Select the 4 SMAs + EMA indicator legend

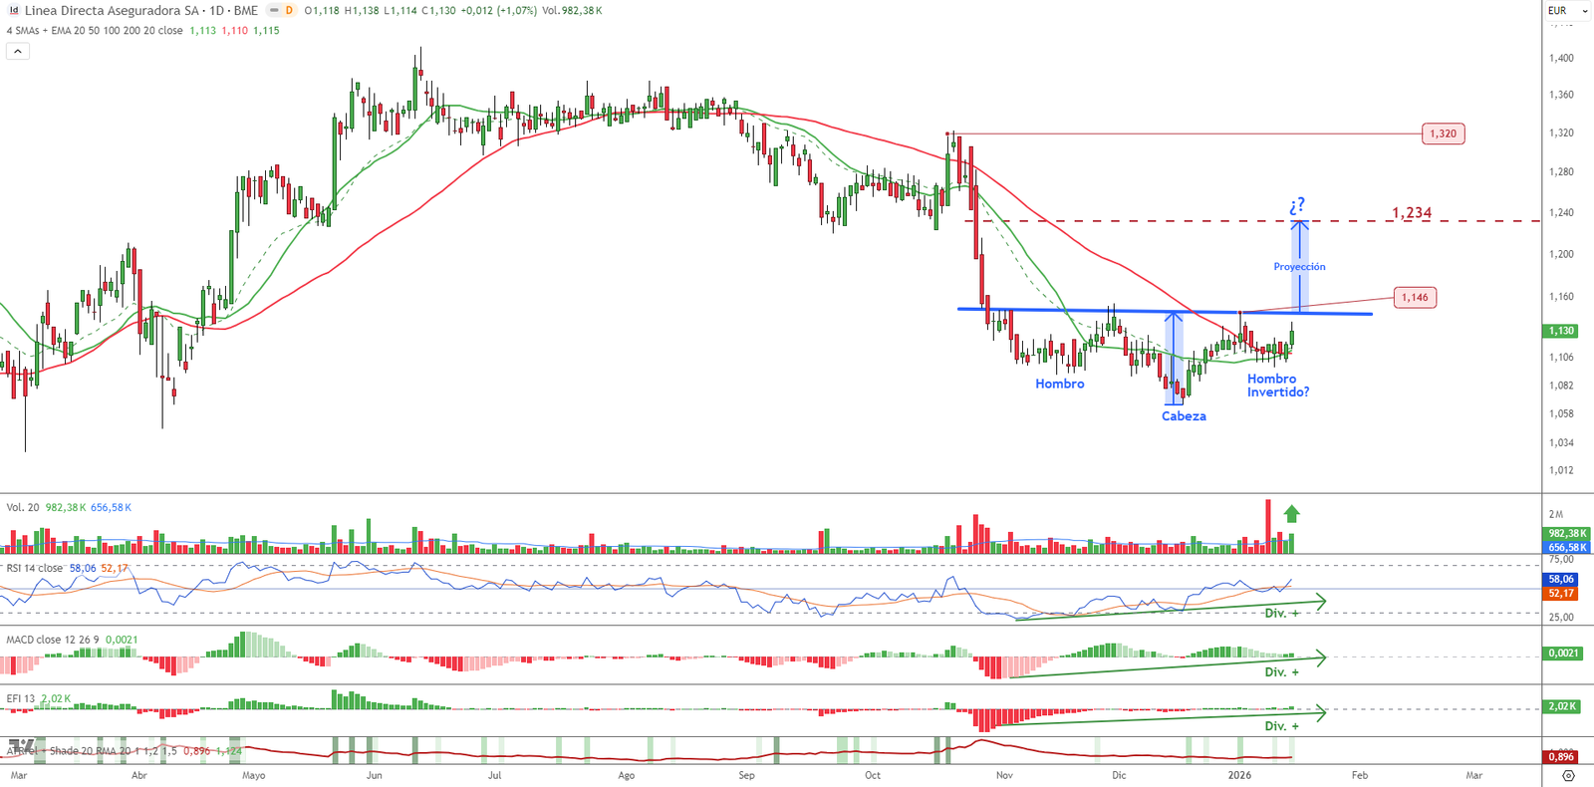tap(95, 31)
